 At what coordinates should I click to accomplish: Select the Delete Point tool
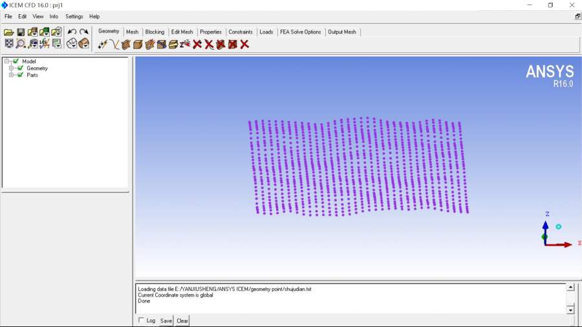(x=197, y=45)
